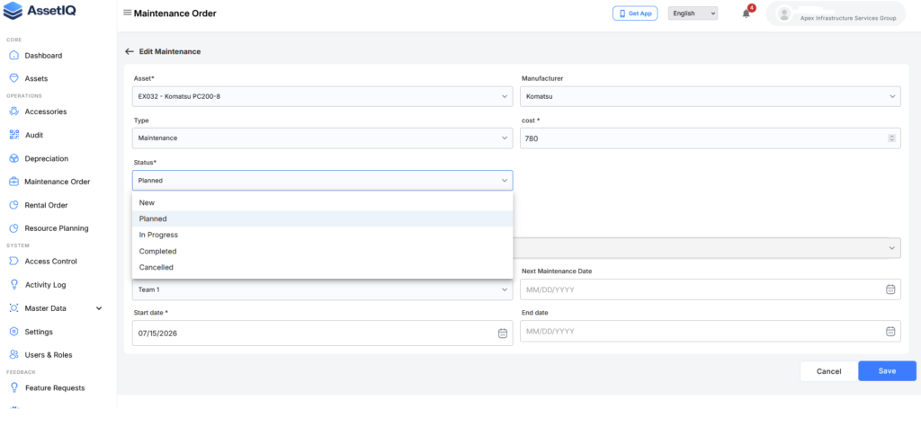The image size is (921, 436).
Task: Open the Accessories sidebar link
Action: [x=46, y=111]
